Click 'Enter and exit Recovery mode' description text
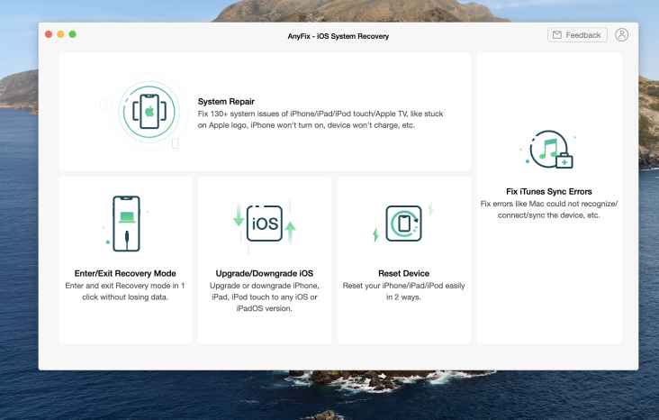Image resolution: width=659 pixels, height=420 pixels. tap(126, 290)
